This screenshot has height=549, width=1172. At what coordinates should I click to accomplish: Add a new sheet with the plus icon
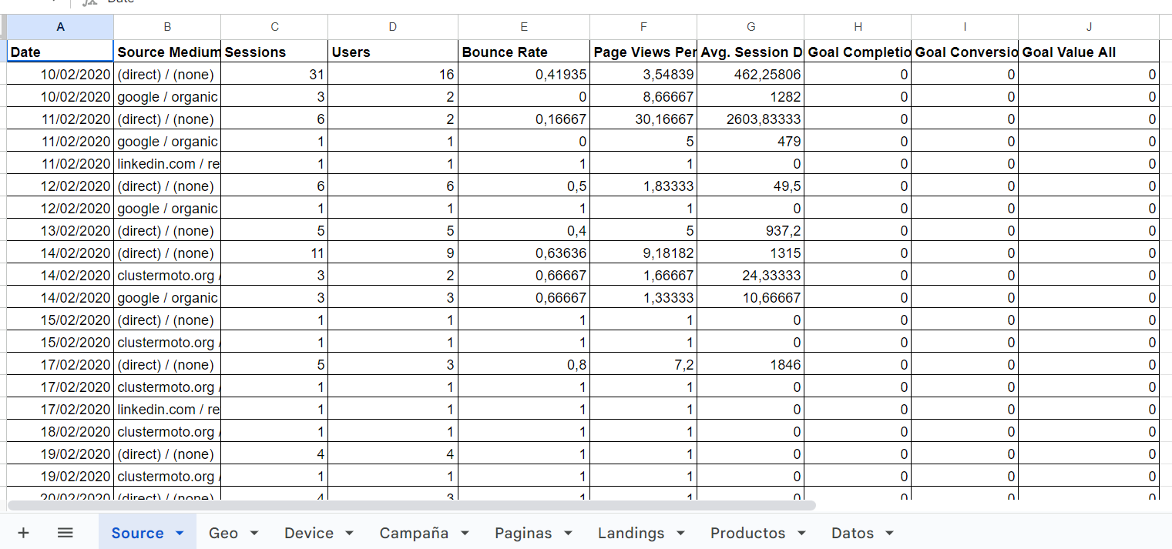(x=24, y=533)
